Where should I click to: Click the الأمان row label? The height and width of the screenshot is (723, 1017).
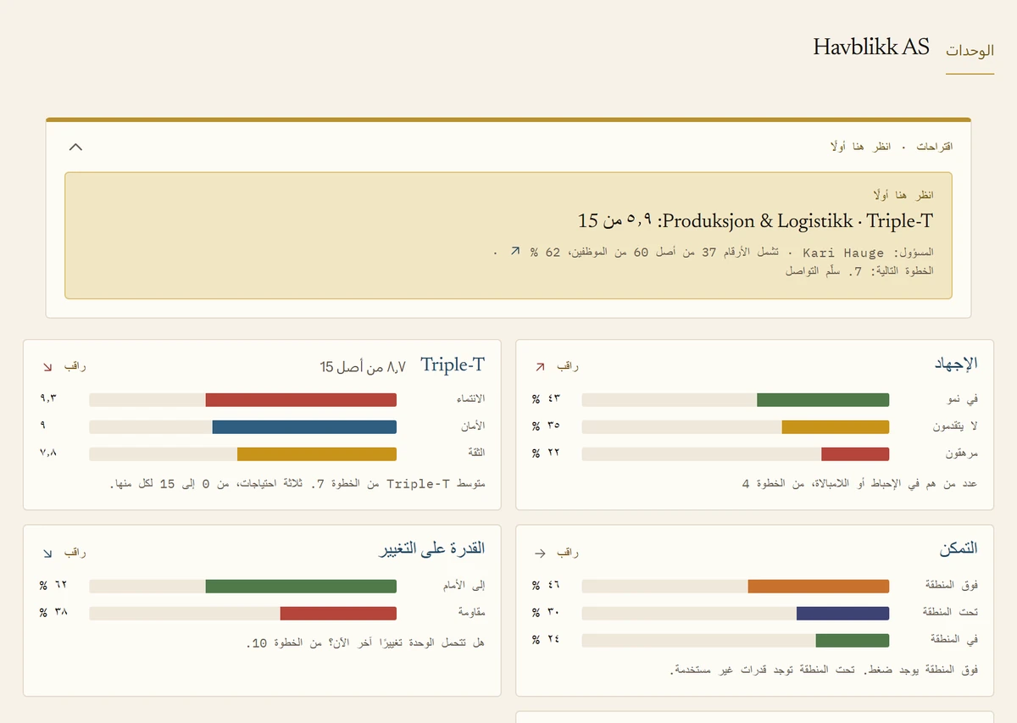pos(473,426)
